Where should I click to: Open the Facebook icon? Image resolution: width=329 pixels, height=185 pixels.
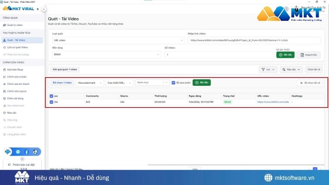click(26, 152)
